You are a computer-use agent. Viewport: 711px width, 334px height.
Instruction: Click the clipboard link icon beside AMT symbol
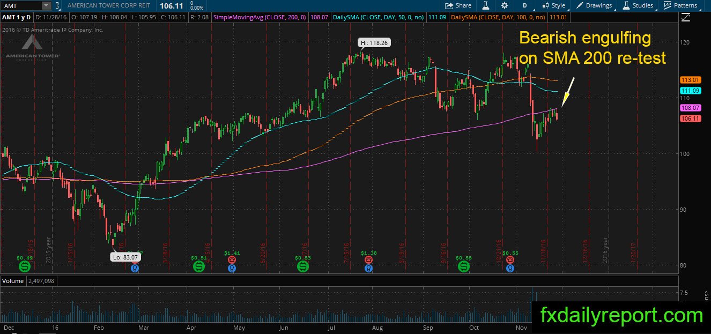point(58,5)
